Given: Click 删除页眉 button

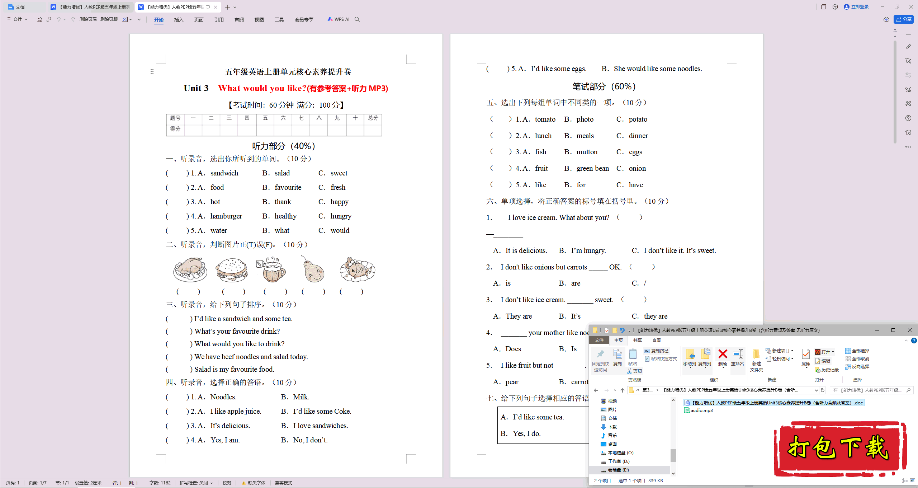Looking at the screenshot, I should [88, 19].
